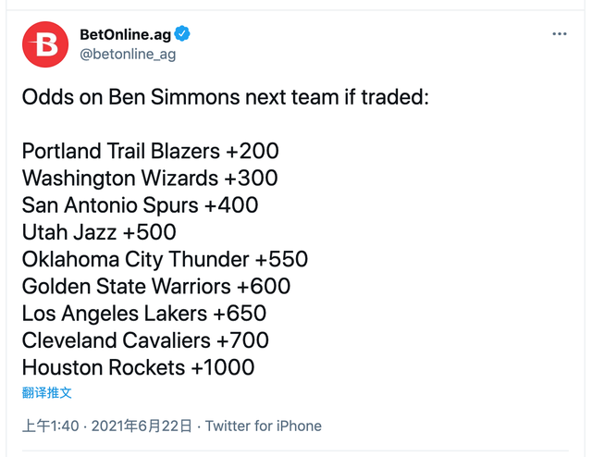The image size is (592, 457).
Task: Select the Washington Wizards +300 line
Action: coord(149,178)
